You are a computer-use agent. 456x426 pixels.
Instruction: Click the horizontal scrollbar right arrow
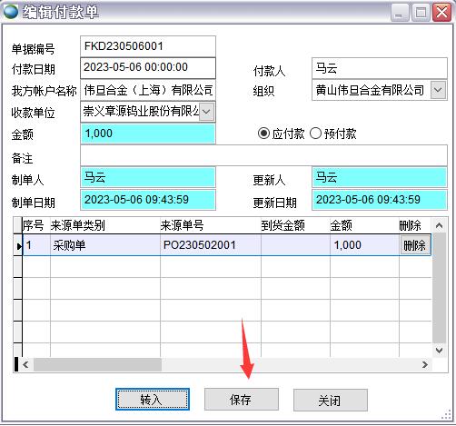point(425,364)
